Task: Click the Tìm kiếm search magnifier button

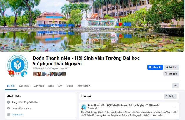Action: click(171, 74)
